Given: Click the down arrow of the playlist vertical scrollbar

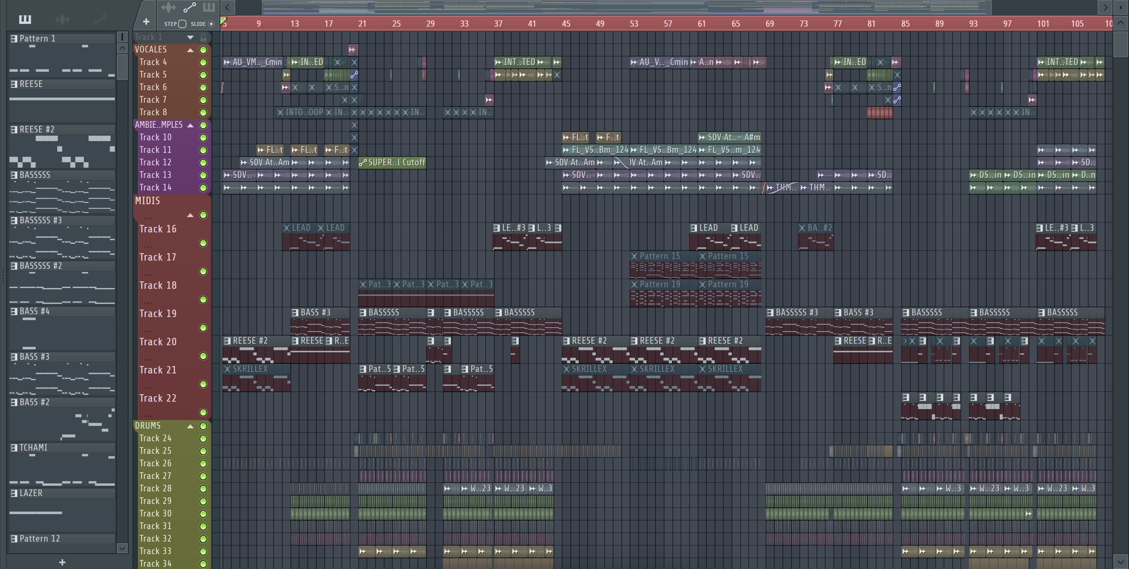Looking at the screenshot, I should click(1121, 561).
